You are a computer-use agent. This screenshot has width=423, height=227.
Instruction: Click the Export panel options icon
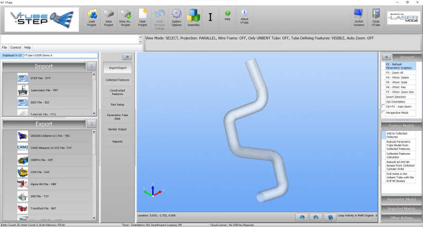[91, 124]
